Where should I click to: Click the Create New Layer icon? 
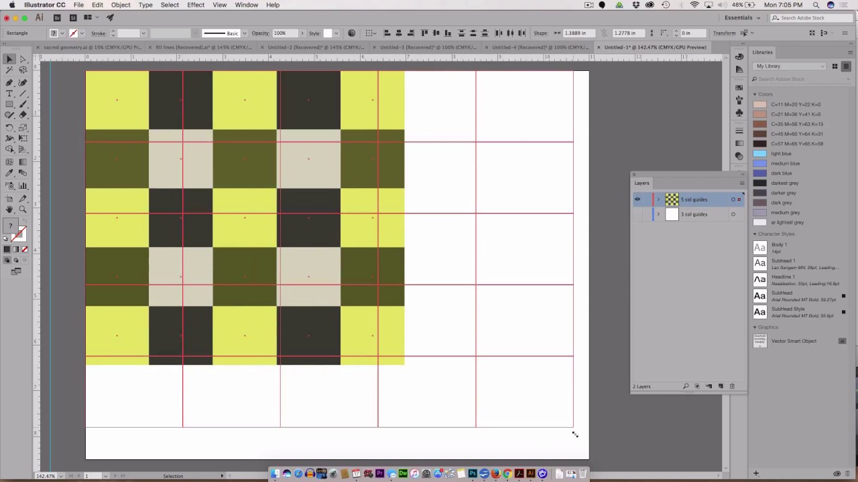click(x=721, y=386)
